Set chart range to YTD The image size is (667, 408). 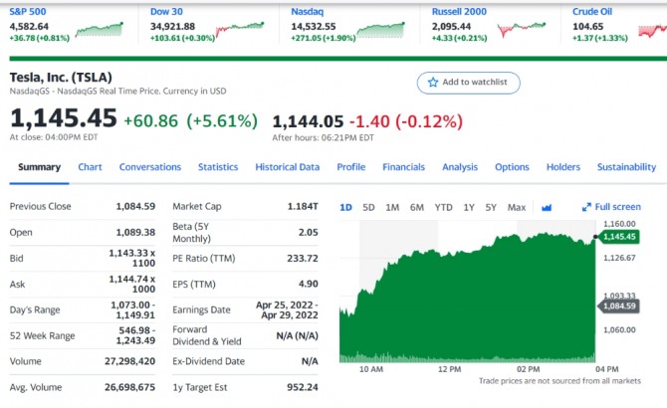pyautogui.click(x=443, y=207)
